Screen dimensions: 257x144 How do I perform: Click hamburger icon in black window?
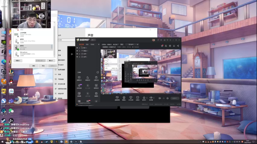pos(72,54)
